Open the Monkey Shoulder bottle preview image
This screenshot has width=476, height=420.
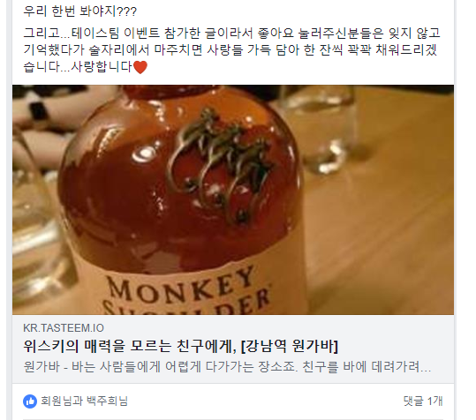point(233,199)
